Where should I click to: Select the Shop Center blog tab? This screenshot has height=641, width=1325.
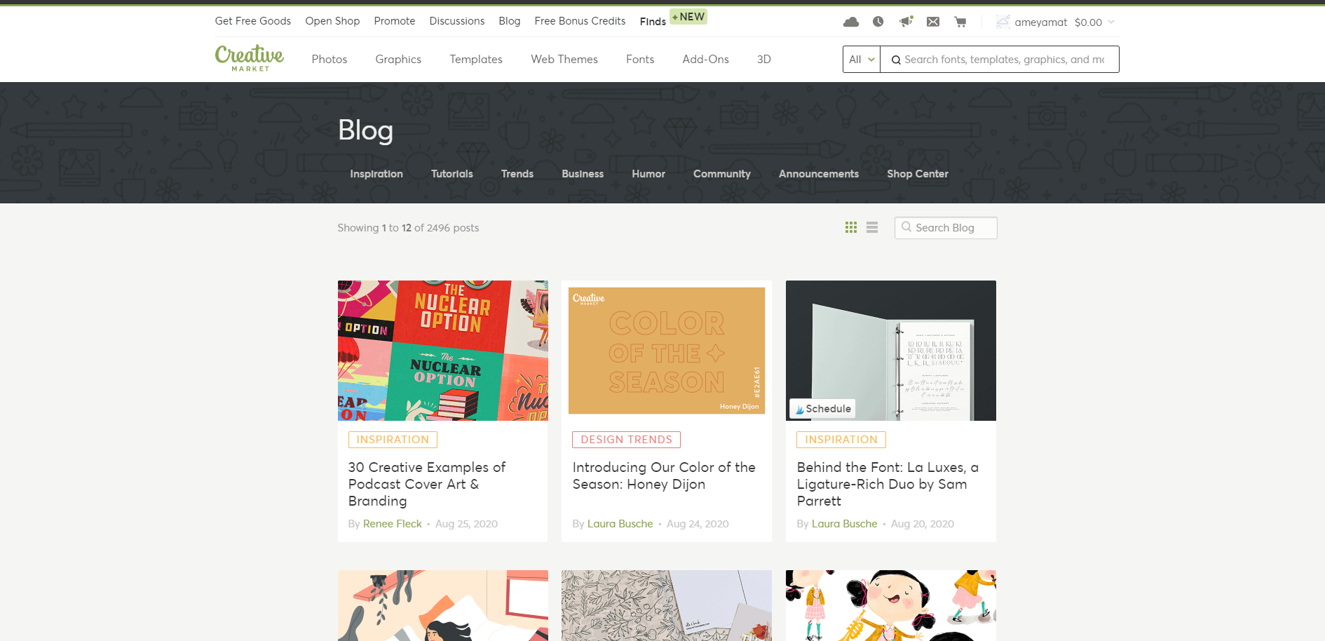[918, 174]
